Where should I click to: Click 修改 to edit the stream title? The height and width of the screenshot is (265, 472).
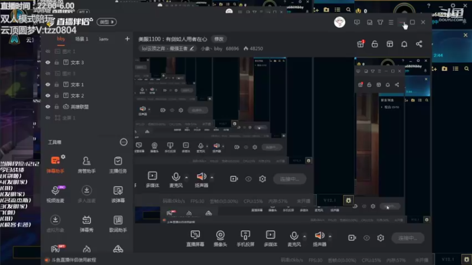219,39
